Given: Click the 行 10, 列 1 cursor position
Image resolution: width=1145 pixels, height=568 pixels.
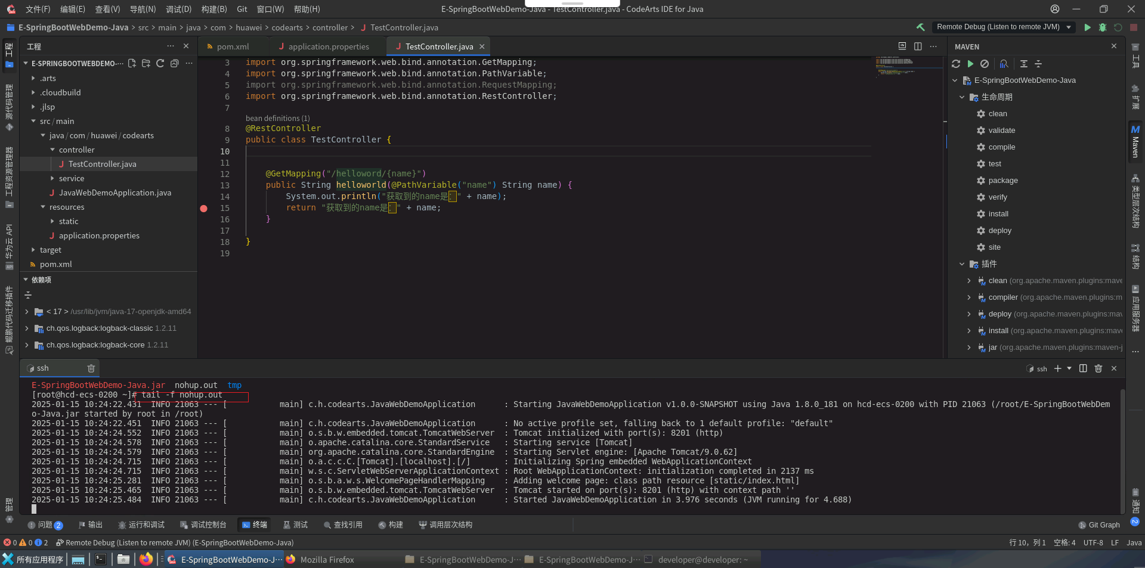Looking at the screenshot, I should tap(1027, 543).
